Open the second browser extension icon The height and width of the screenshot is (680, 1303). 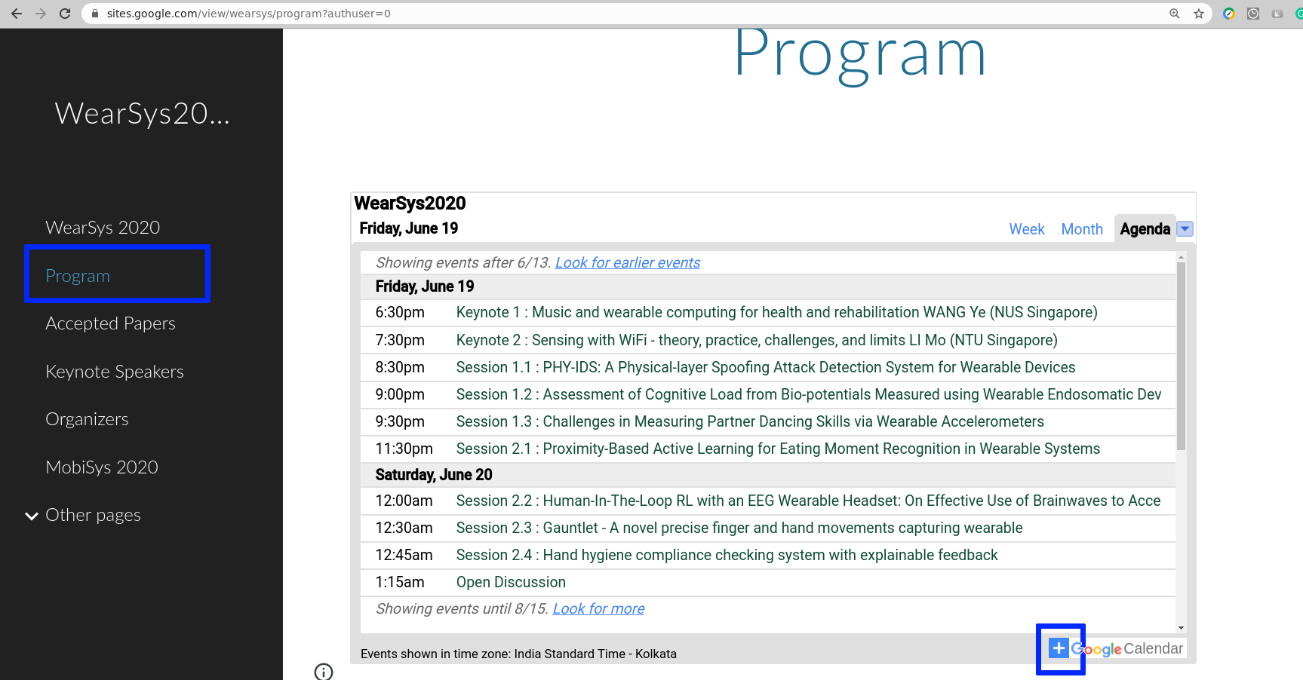[1253, 14]
